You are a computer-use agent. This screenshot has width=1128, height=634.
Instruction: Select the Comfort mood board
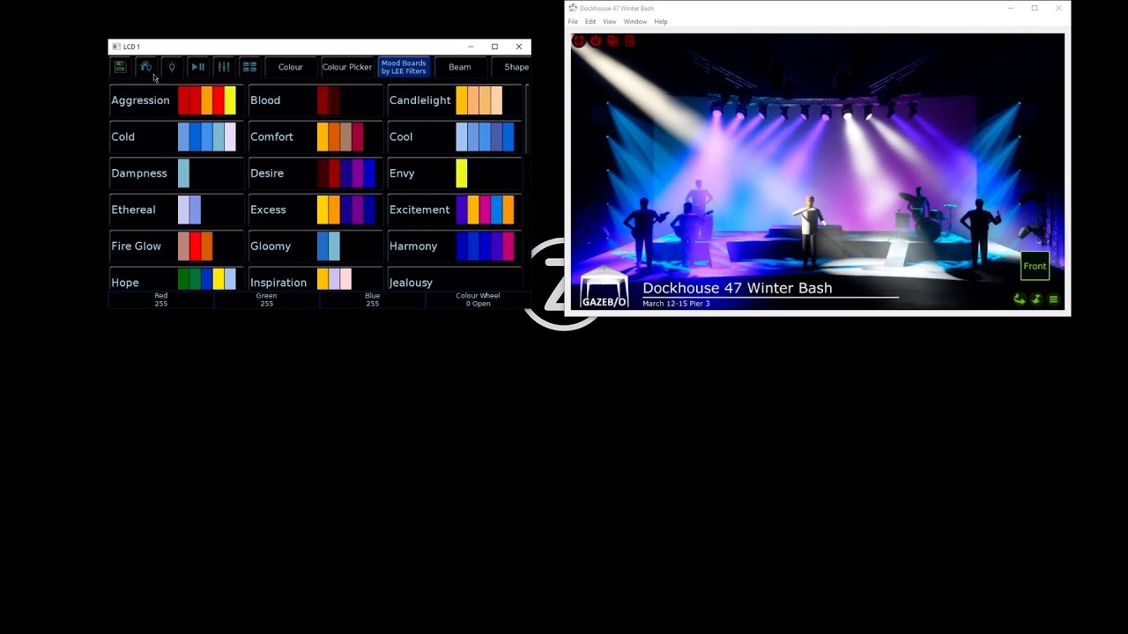315,136
